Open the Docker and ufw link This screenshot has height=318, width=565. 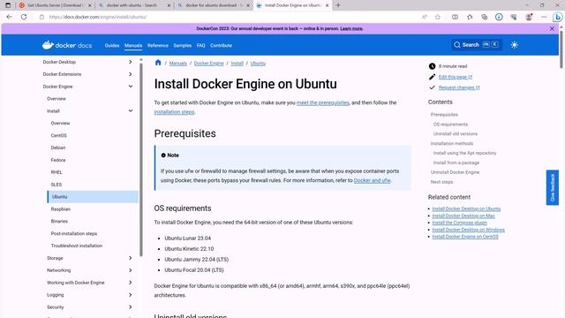pos(372,180)
